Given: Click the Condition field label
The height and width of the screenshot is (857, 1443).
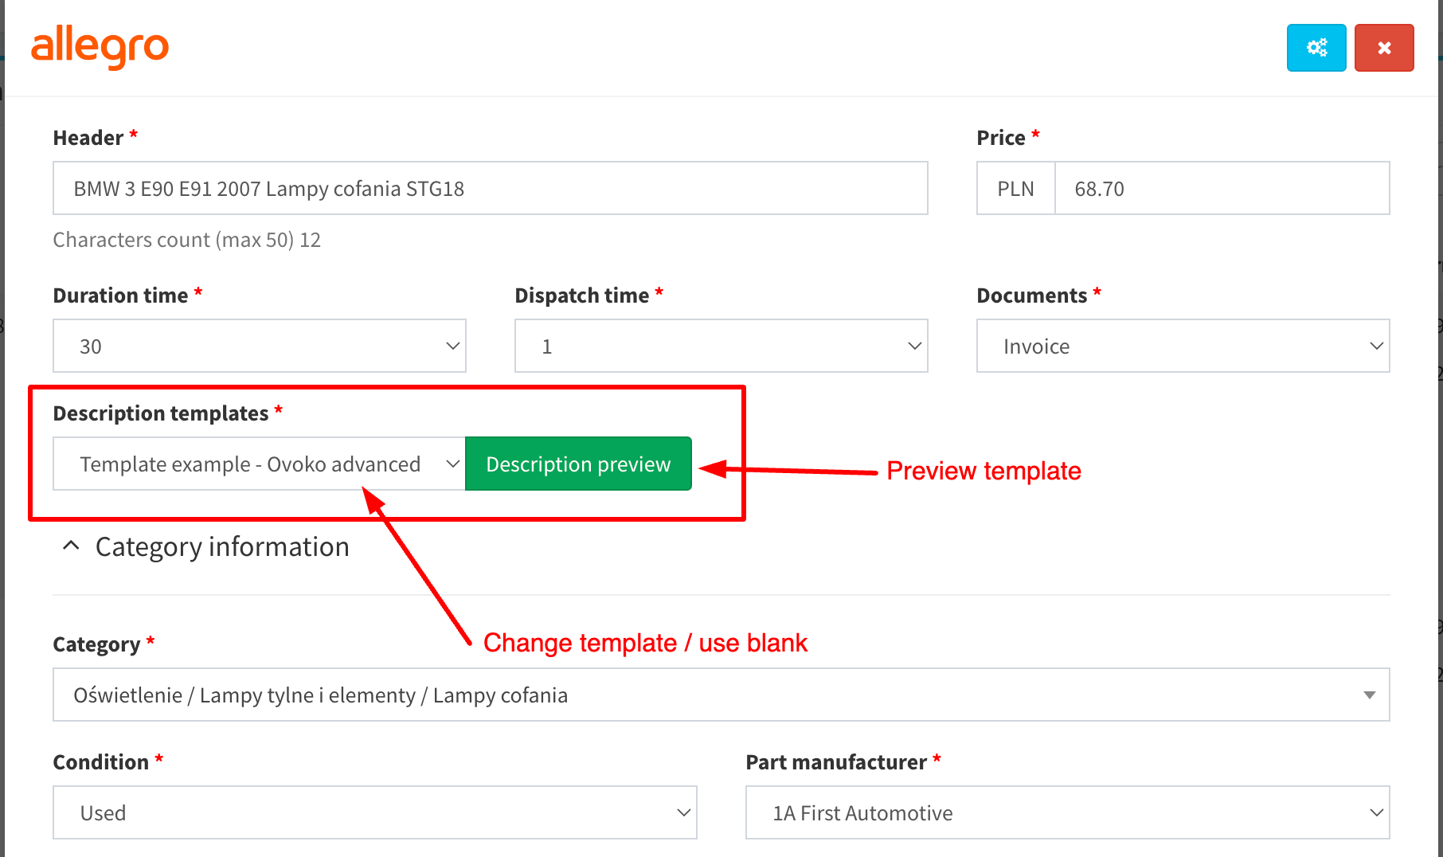Looking at the screenshot, I should [100, 762].
